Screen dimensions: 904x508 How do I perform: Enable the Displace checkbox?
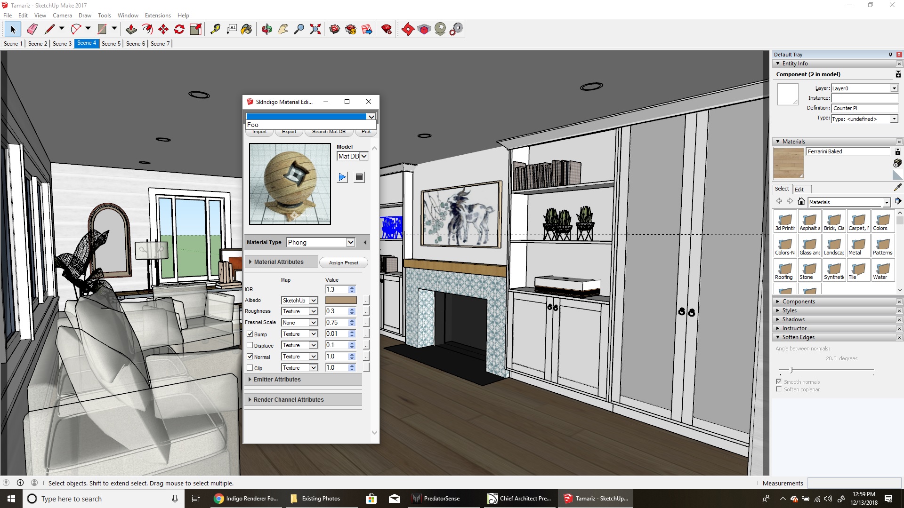(250, 345)
